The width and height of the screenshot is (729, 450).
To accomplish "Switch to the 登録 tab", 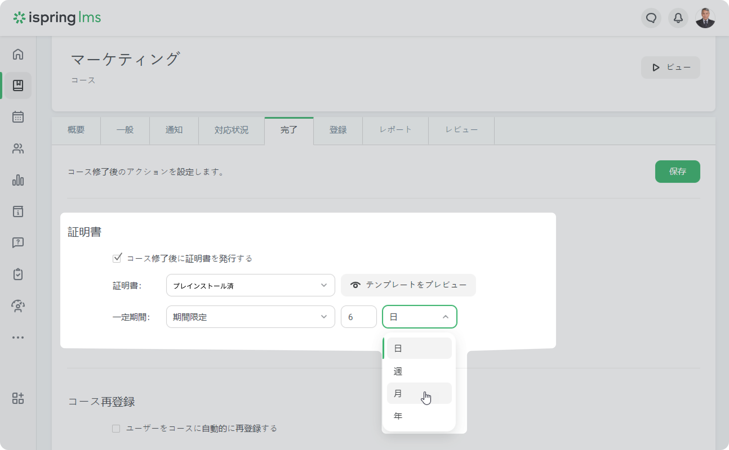I will (338, 130).
